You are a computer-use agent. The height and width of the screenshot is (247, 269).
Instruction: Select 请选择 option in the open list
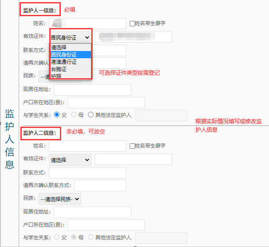click(59, 47)
